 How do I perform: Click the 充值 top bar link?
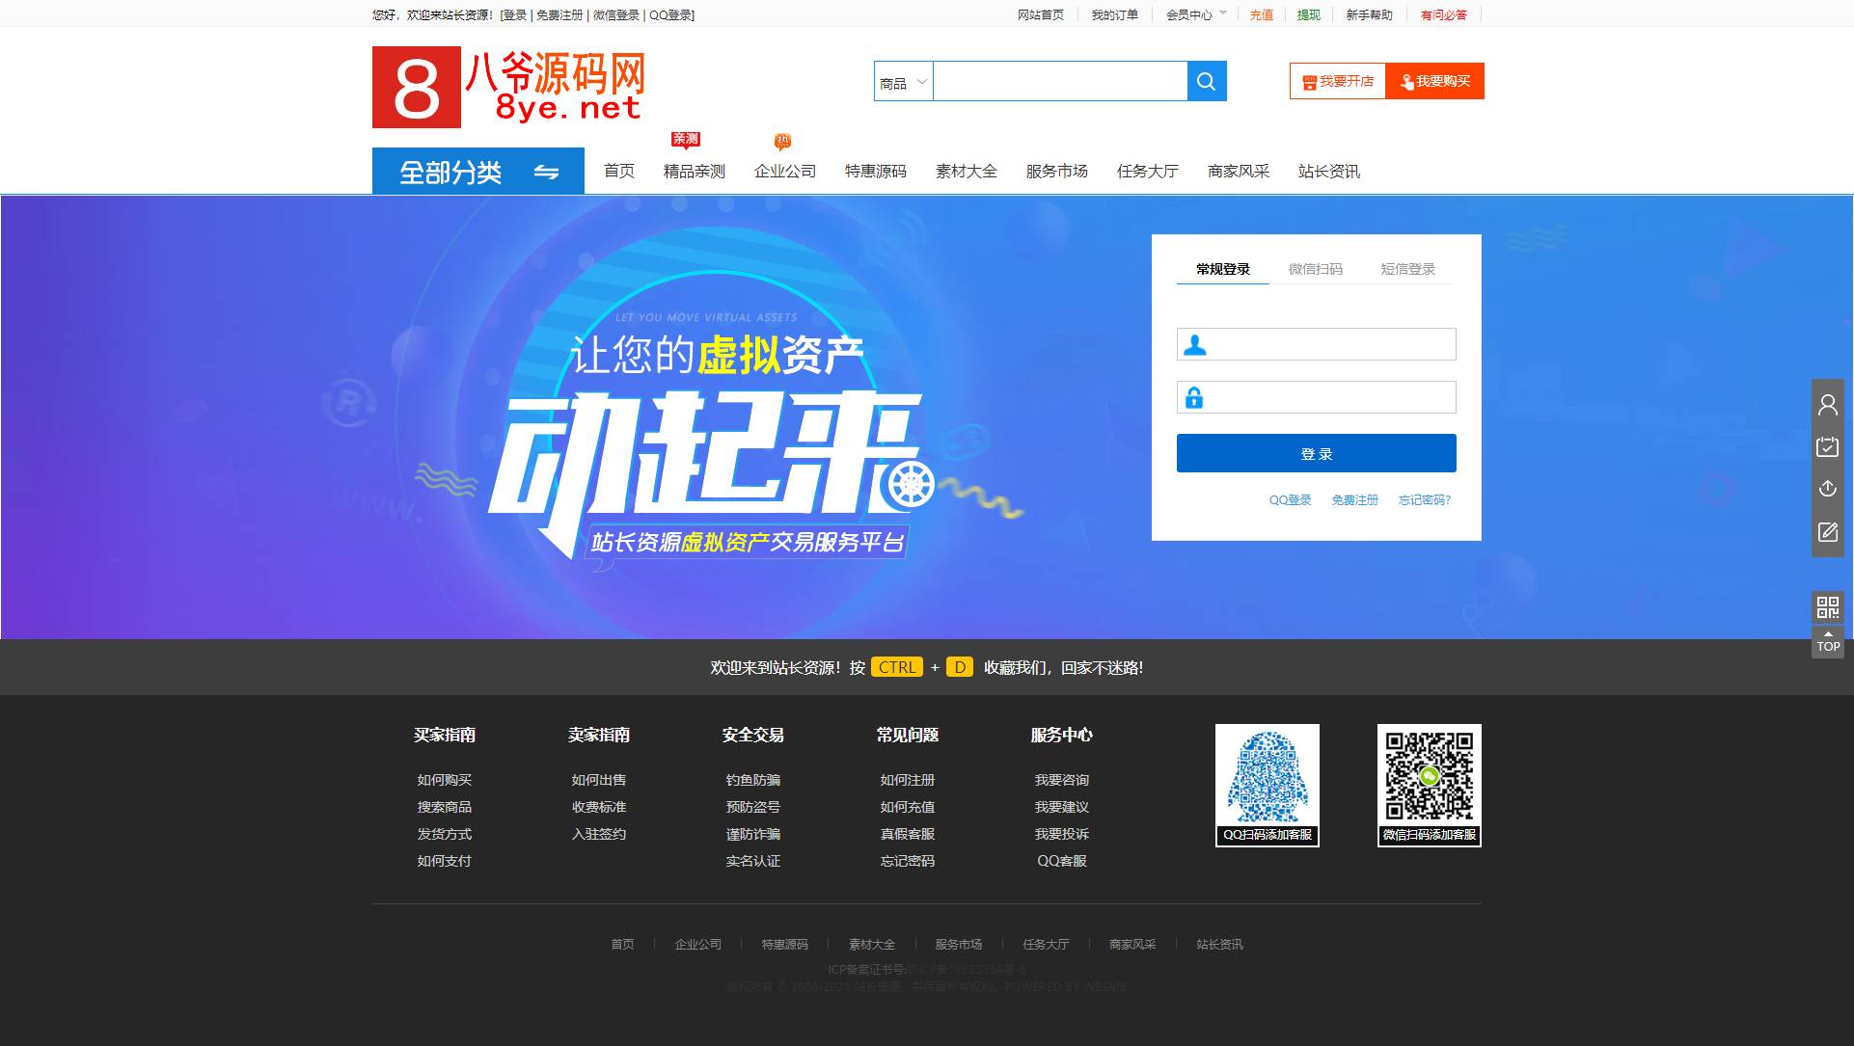[x=1262, y=15]
